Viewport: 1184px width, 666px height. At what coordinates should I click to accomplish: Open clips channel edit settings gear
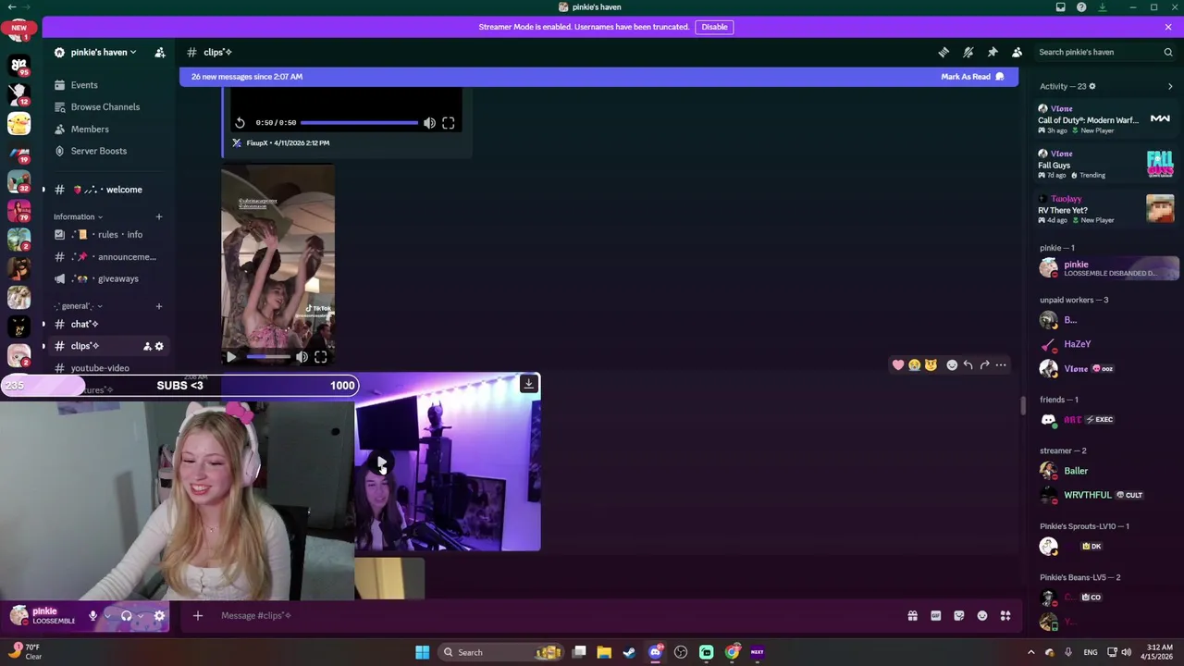[159, 346]
